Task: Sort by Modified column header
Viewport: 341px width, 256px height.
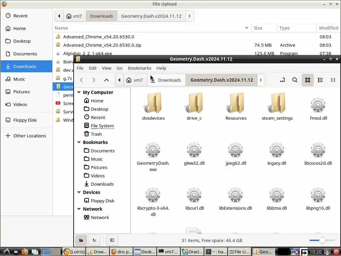Action: (328, 28)
